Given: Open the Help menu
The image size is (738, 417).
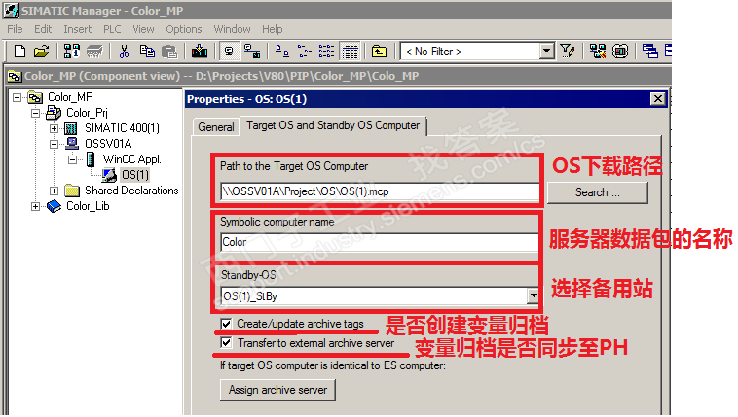Looking at the screenshot, I should click(272, 29).
